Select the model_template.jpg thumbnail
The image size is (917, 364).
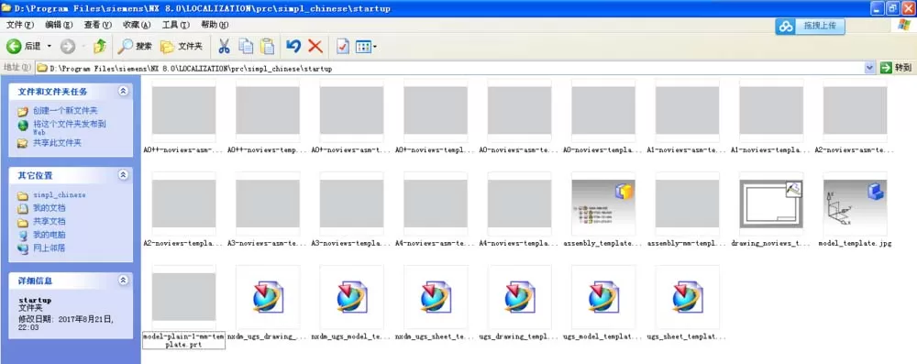(x=855, y=204)
